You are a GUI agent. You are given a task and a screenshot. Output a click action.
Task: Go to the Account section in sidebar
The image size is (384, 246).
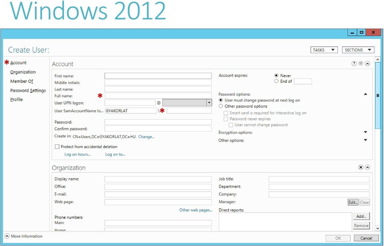tap(18, 63)
